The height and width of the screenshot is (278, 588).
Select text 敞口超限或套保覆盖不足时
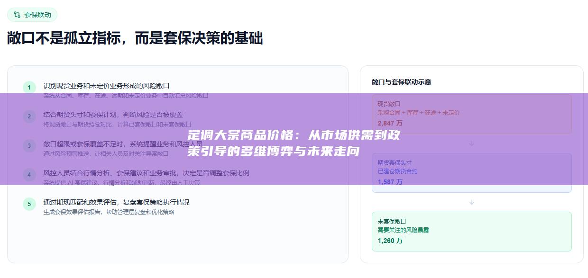pyautogui.click(x=84, y=144)
